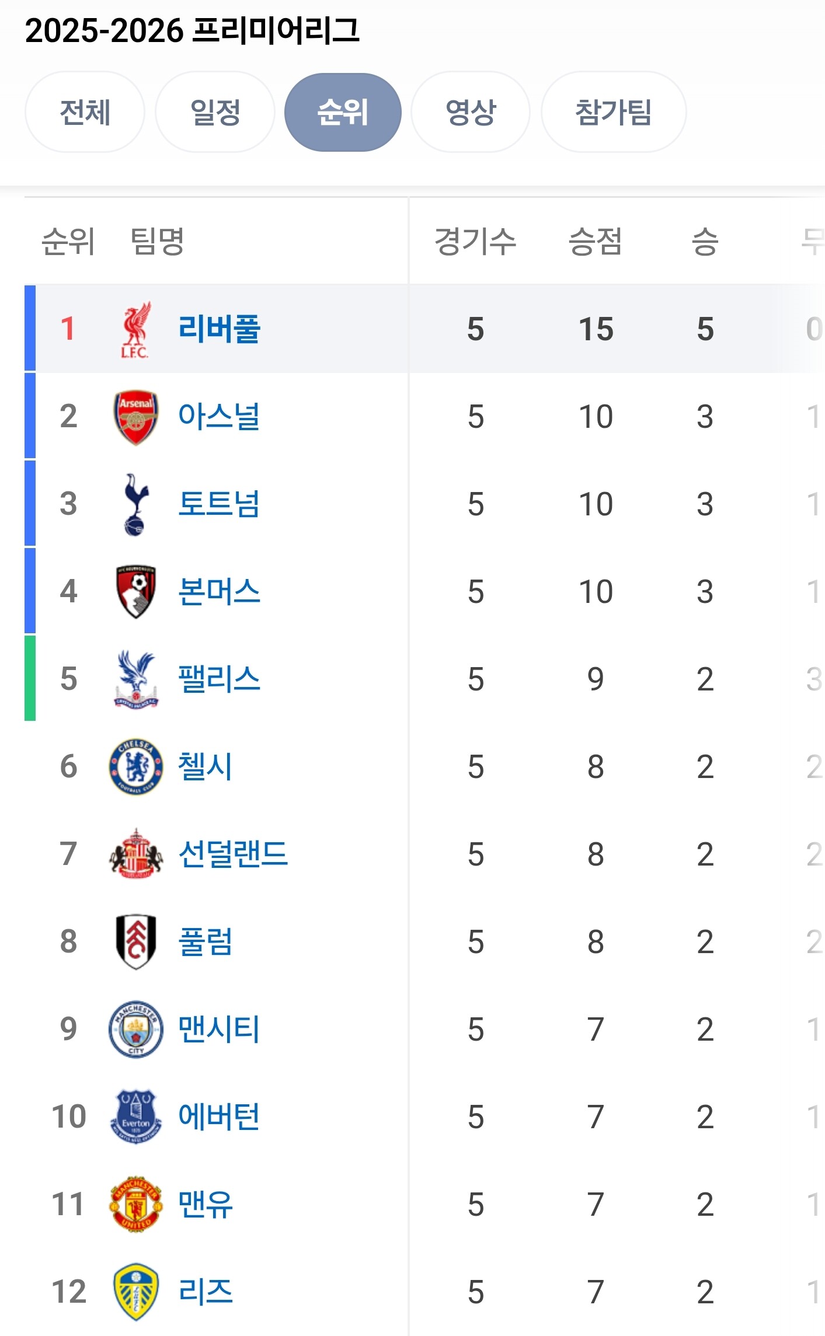Image resolution: width=825 pixels, height=1336 pixels.
Task: Click the Liverpool club crest icon
Action: [x=135, y=329]
